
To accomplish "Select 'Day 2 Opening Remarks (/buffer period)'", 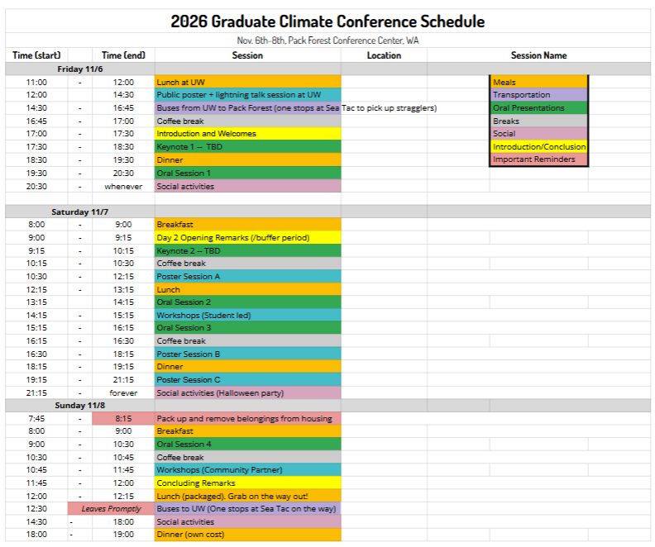I will point(248,237).
